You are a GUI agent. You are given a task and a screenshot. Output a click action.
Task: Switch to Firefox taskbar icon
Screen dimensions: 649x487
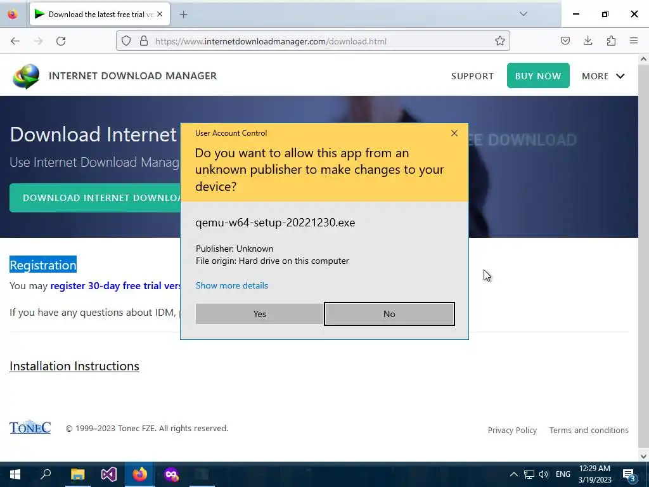[x=140, y=474]
